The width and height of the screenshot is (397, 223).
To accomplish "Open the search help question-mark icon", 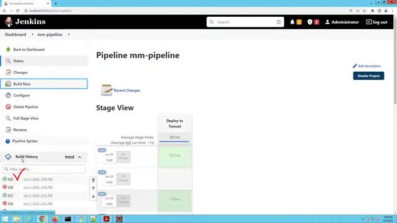I will point(279,22).
